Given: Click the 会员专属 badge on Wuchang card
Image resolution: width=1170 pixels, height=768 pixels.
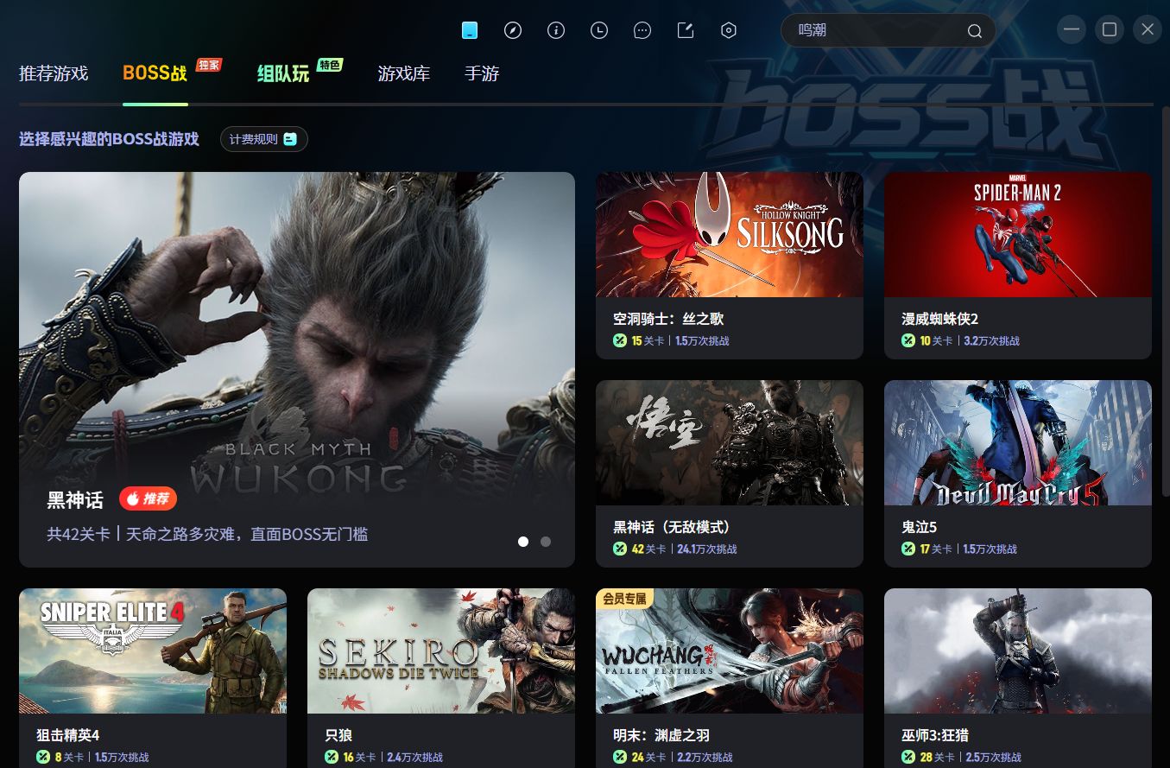Looking at the screenshot, I should tap(624, 598).
